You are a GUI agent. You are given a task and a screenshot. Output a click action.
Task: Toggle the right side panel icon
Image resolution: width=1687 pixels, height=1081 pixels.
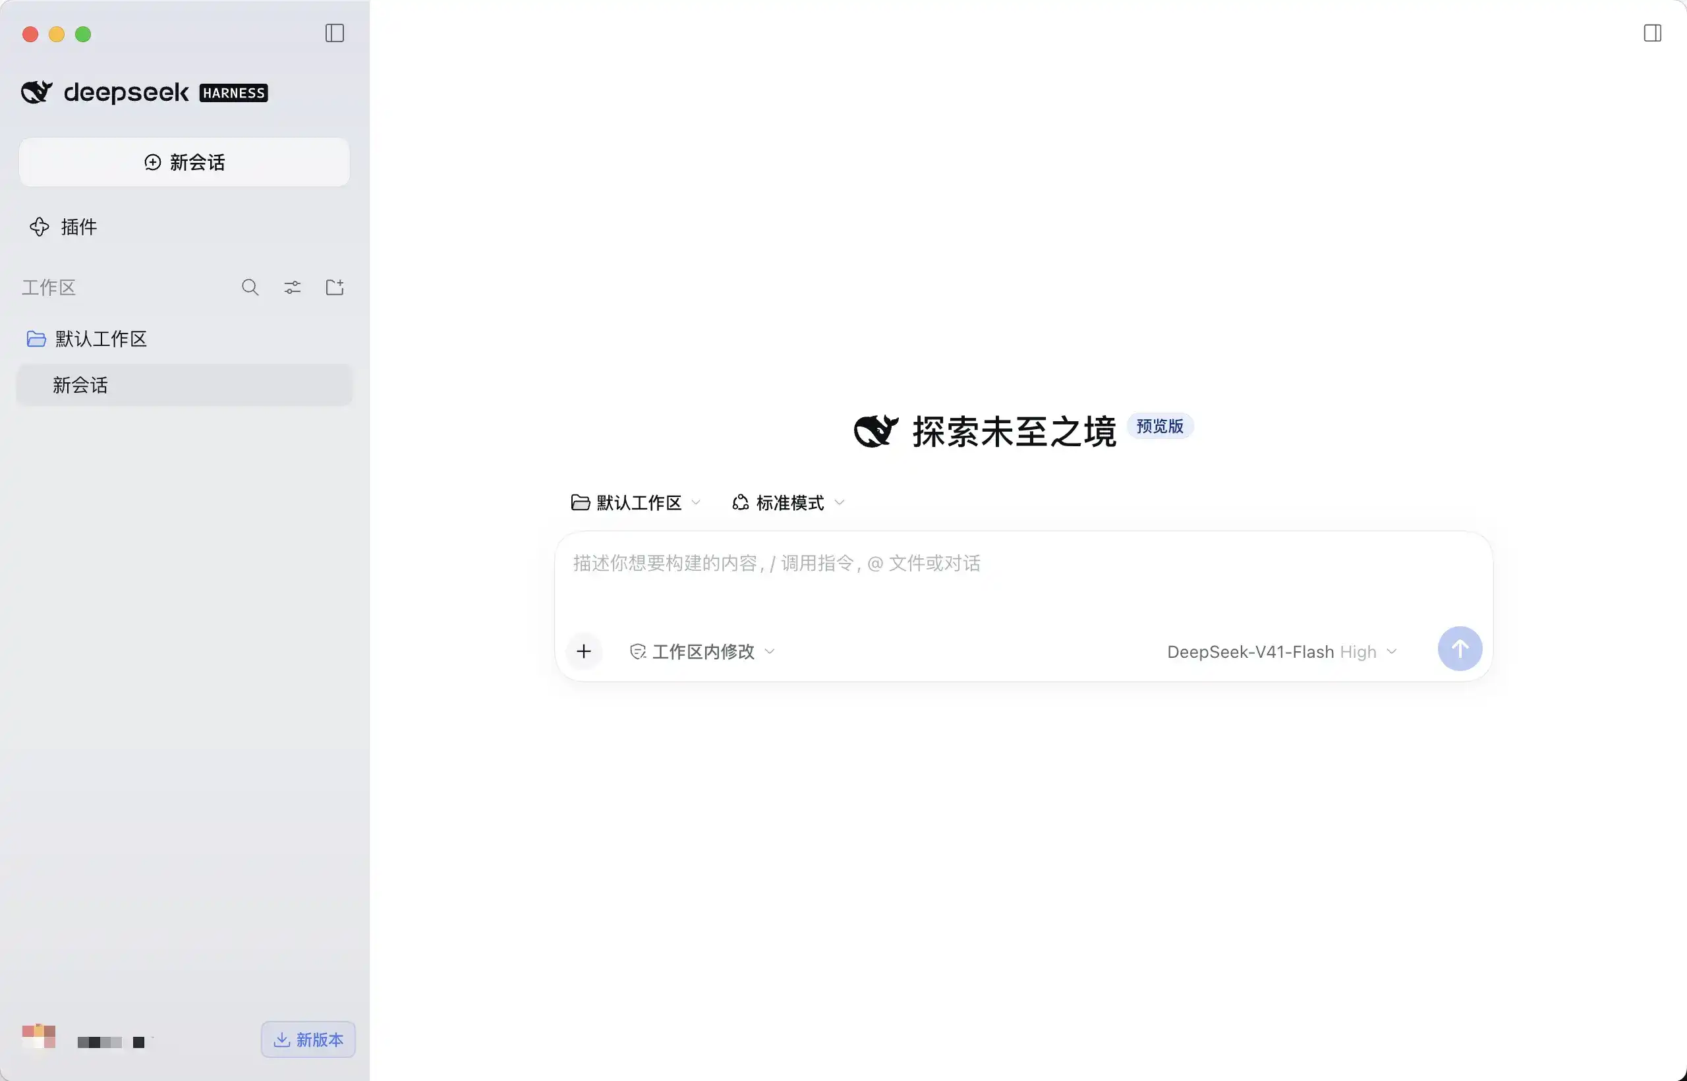[x=1652, y=33]
